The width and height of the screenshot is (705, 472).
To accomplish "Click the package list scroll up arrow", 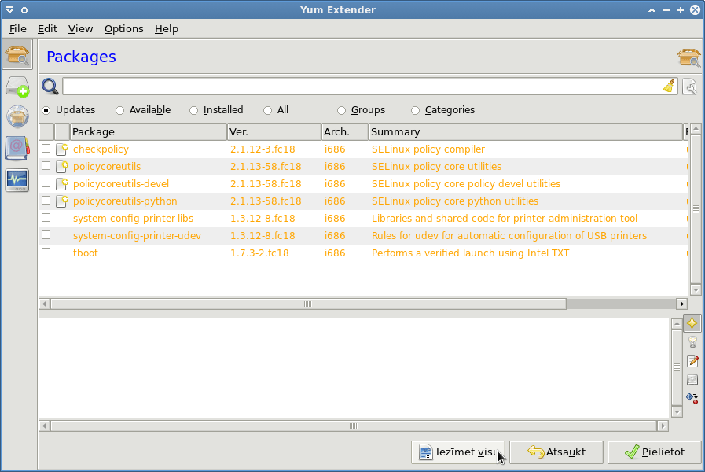I will 696,129.
